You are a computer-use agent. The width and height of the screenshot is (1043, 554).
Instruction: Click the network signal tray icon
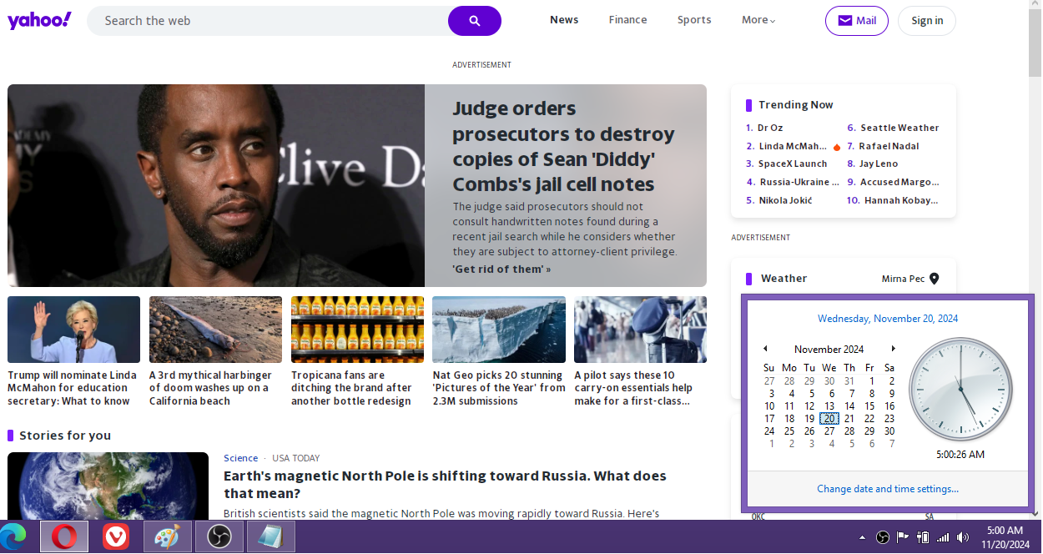click(x=943, y=537)
